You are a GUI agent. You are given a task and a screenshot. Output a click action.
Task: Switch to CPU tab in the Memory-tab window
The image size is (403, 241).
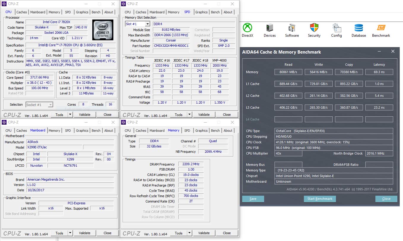tap(128, 131)
